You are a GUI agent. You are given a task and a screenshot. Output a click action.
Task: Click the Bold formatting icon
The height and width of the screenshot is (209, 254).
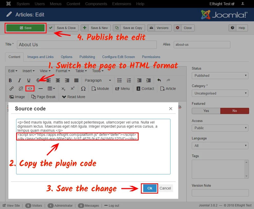coord(10,80)
